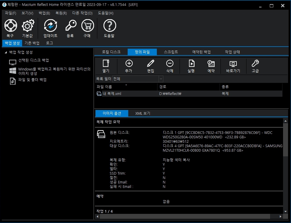291x223 pixels.
Task: Select 이미지 옵션 tab
Action: point(112,113)
